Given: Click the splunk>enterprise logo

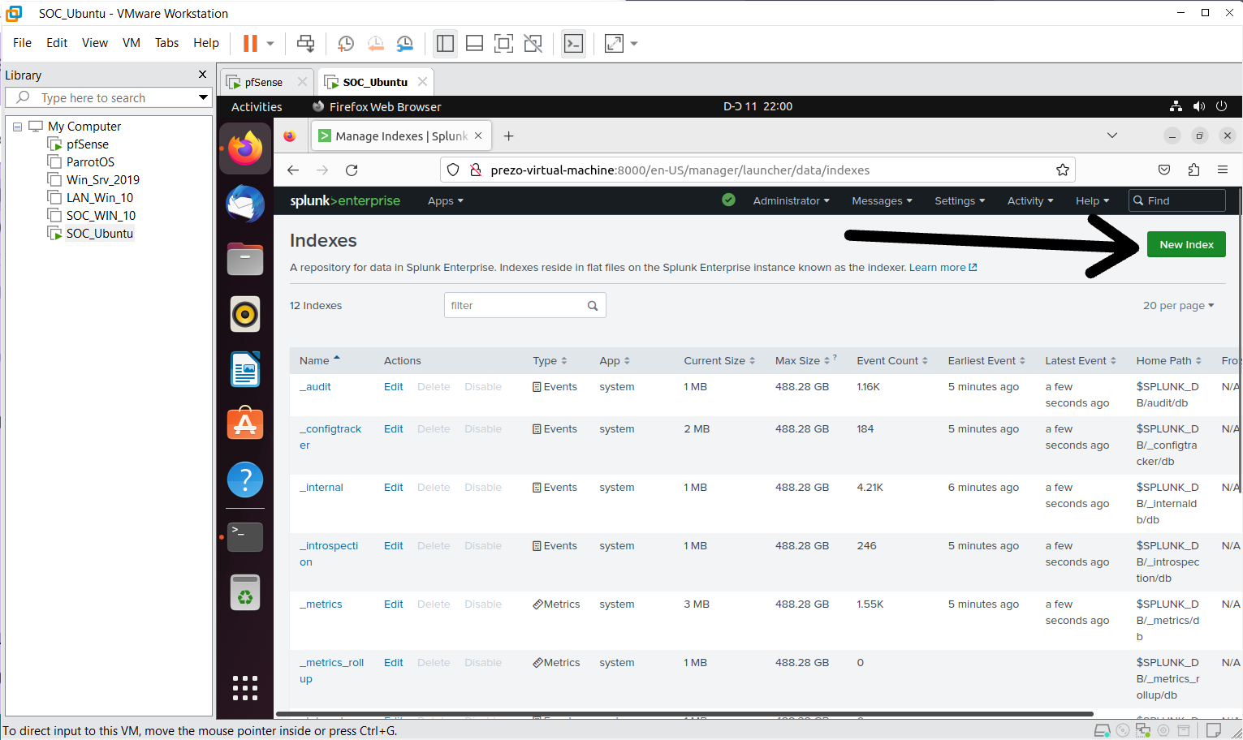Looking at the screenshot, I should (345, 200).
